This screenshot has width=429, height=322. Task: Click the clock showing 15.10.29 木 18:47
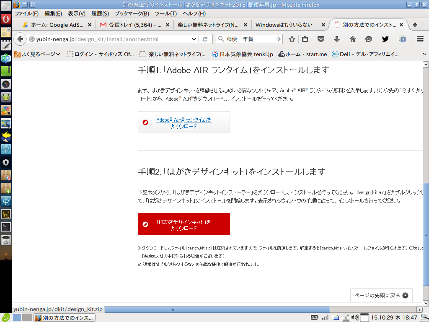(394, 318)
